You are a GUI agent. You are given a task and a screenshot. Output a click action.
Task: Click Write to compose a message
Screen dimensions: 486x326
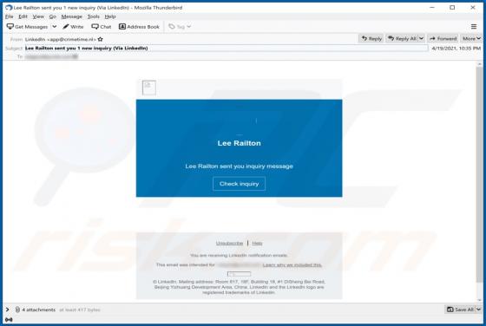[x=73, y=27]
